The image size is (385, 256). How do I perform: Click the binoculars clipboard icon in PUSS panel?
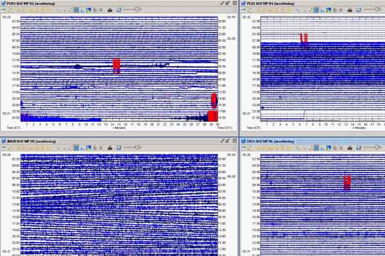tap(110, 10)
